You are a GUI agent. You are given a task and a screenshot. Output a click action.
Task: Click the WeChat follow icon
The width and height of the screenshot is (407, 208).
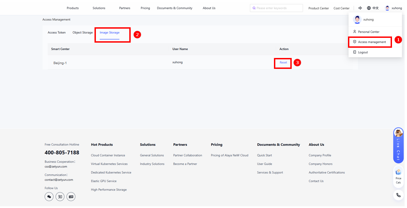tap(49, 197)
